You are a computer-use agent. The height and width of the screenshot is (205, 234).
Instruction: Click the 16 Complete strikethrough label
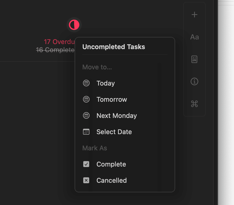pos(55,50)
